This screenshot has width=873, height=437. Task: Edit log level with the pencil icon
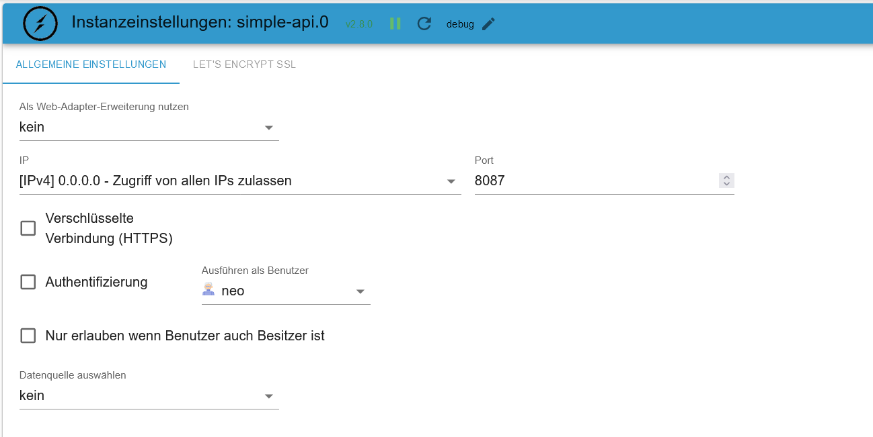tap(488, 23)
